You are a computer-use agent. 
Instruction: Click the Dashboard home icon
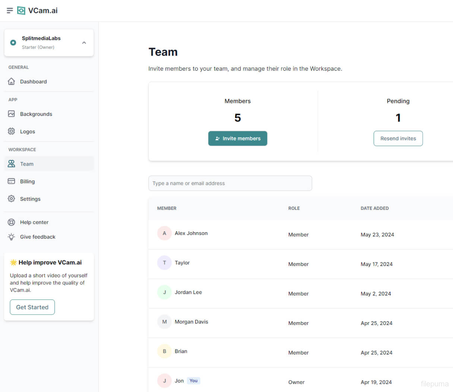pyautogui.click(x=12, y=81)
